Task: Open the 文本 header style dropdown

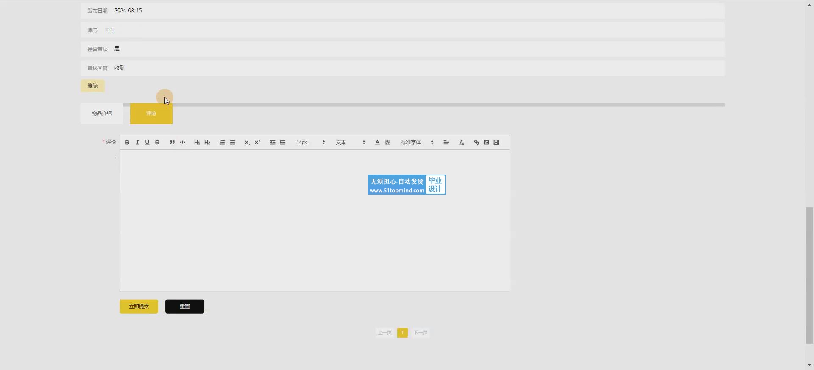Action: [x=350, y=143]
